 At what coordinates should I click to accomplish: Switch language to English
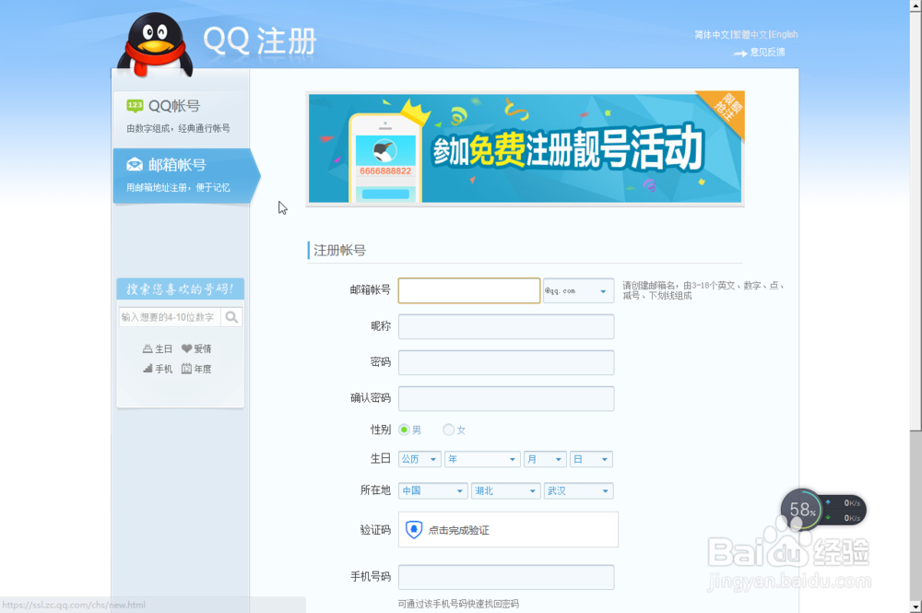(x=785, y=35)
